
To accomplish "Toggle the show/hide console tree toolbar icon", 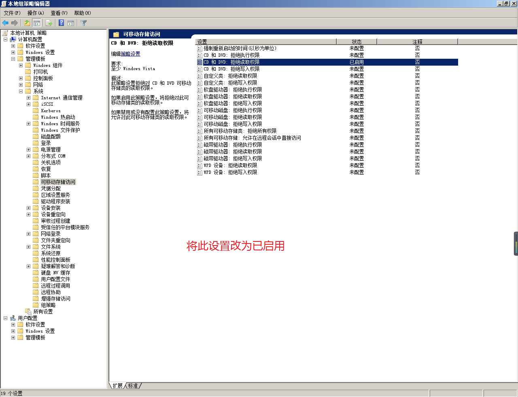I will [x=36, y=23].
